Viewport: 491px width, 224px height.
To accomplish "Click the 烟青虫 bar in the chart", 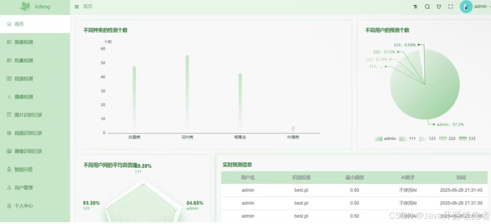I will 240,103.
